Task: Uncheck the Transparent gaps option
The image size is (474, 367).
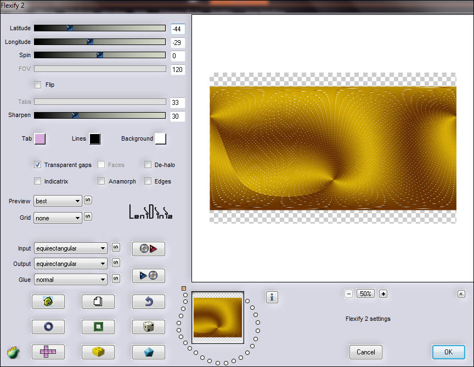Action: click(x=38, y=164)
